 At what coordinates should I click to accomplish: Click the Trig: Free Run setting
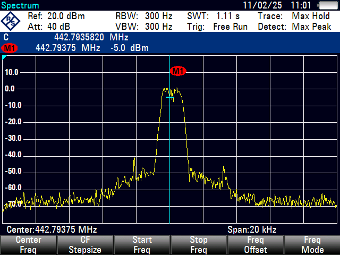pyautogui.click(x=217, y=27)
